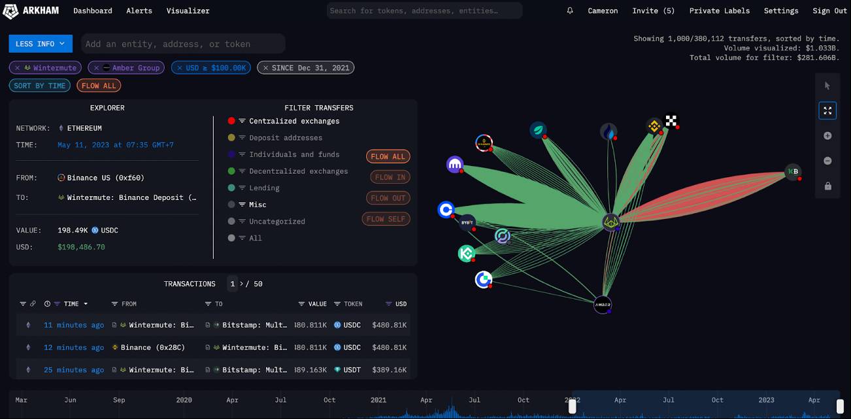Image resolution: width=851 pixels, height=419 pixels.
Task: Open the TOKEN column filter
Action: [337, 304]
